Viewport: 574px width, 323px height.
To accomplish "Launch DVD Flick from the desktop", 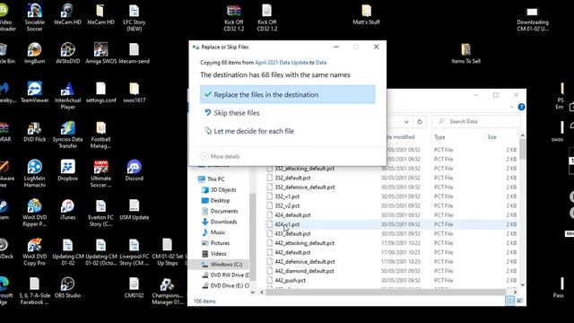I will pyautogui.click(x=34, y=132).
